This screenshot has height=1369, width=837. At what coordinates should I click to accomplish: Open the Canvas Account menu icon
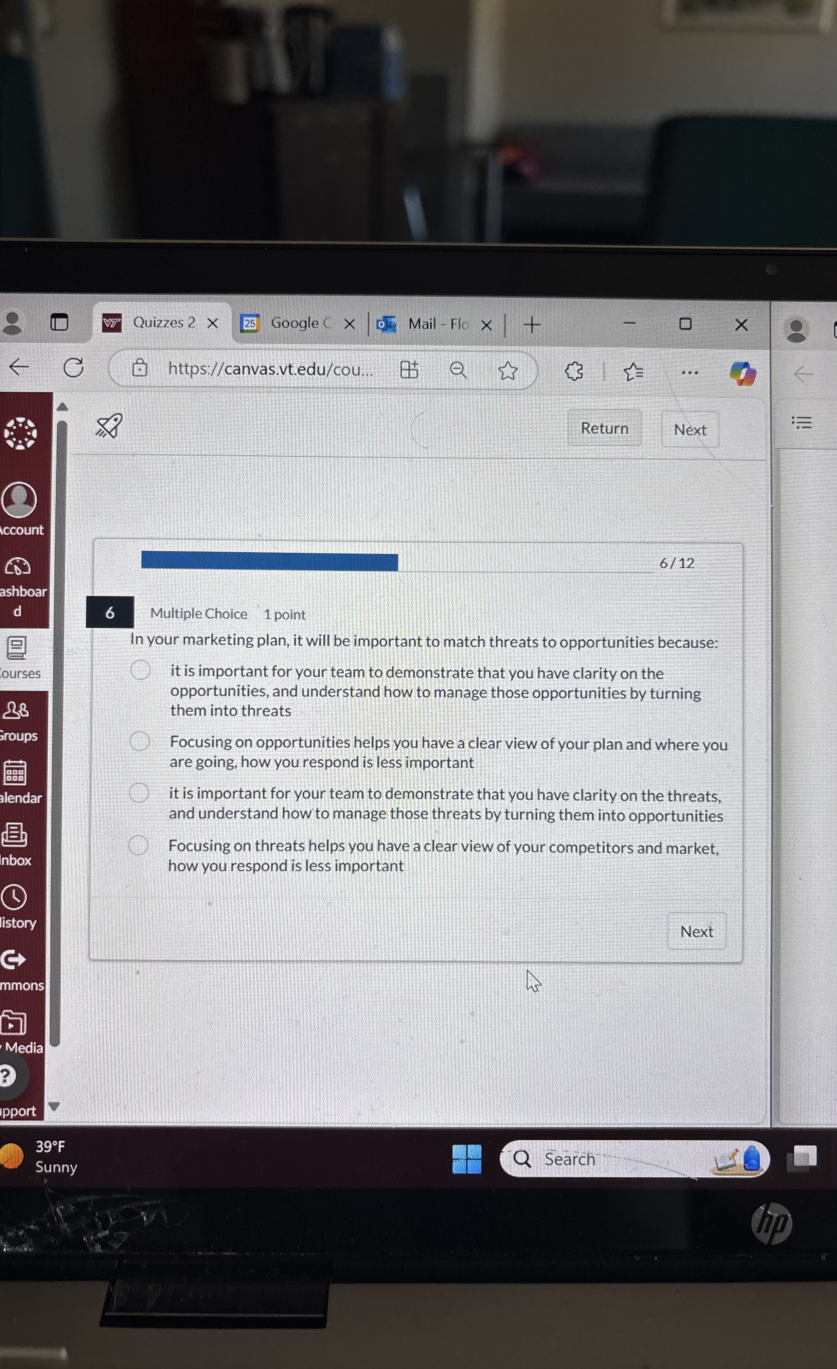(x=19, y=500)
